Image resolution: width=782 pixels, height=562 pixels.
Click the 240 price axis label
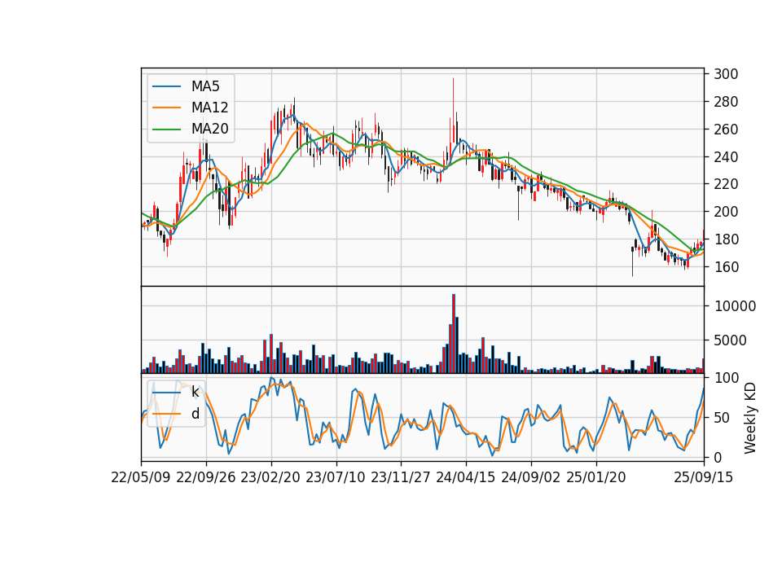click(x=726, y=157)
